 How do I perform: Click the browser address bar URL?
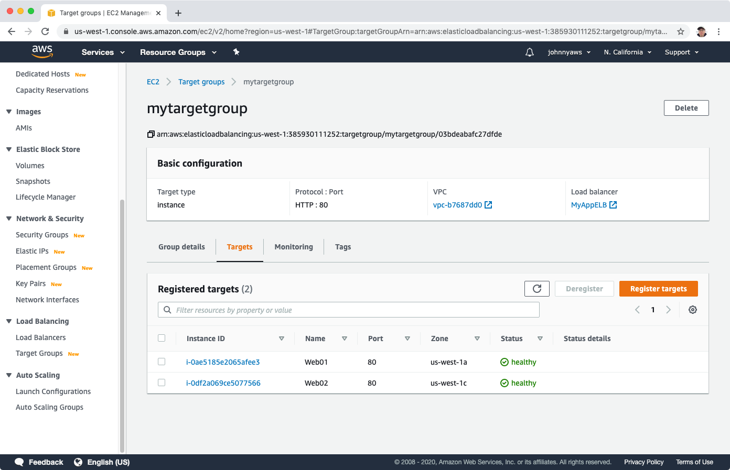pos(371,31)
